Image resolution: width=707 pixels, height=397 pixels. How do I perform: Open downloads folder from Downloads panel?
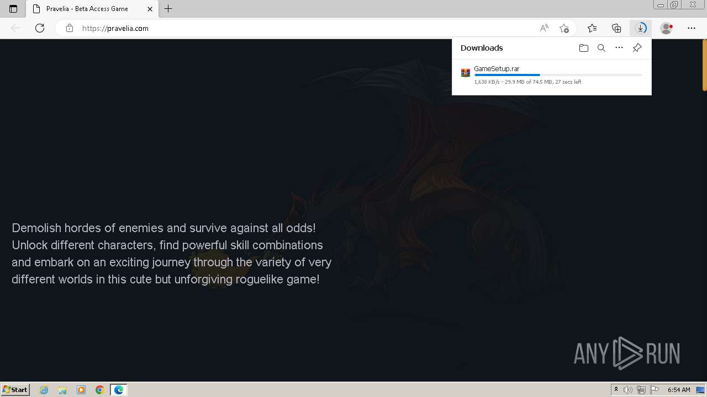584,48
